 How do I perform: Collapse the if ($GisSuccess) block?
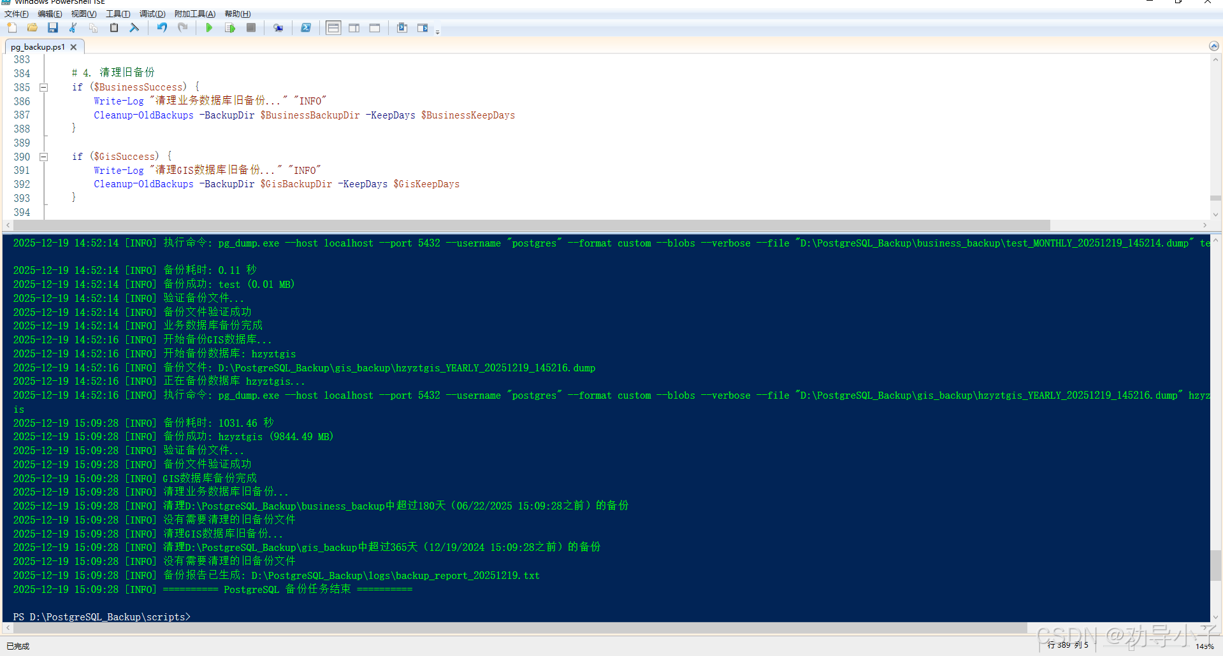coord(43,157)
